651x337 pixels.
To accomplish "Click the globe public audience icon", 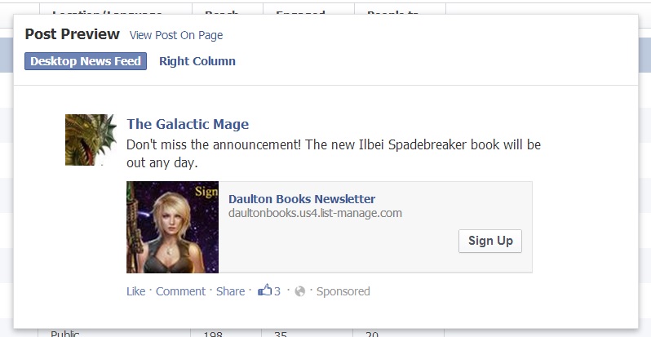I will click(299, 292).
